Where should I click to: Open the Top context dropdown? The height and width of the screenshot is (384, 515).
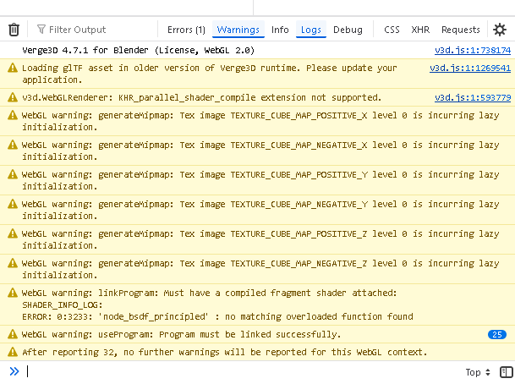(x=477, y=372)
